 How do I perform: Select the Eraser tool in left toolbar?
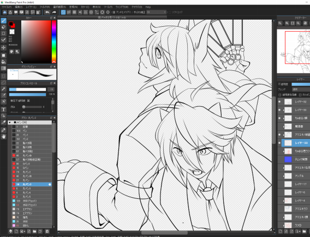coord(4,27)
